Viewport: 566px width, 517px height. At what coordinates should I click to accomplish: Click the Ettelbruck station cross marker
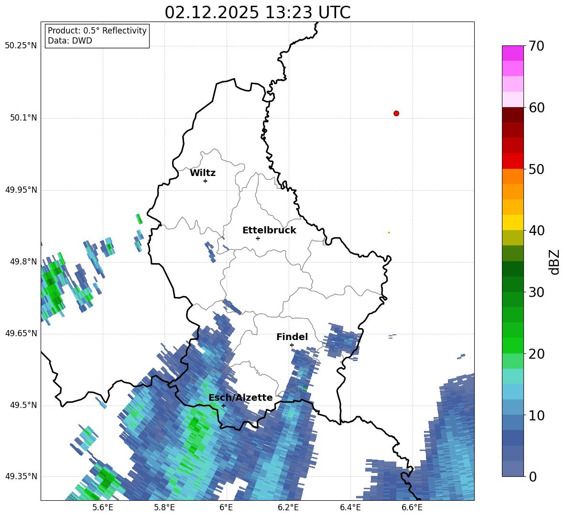pos(258,238)
